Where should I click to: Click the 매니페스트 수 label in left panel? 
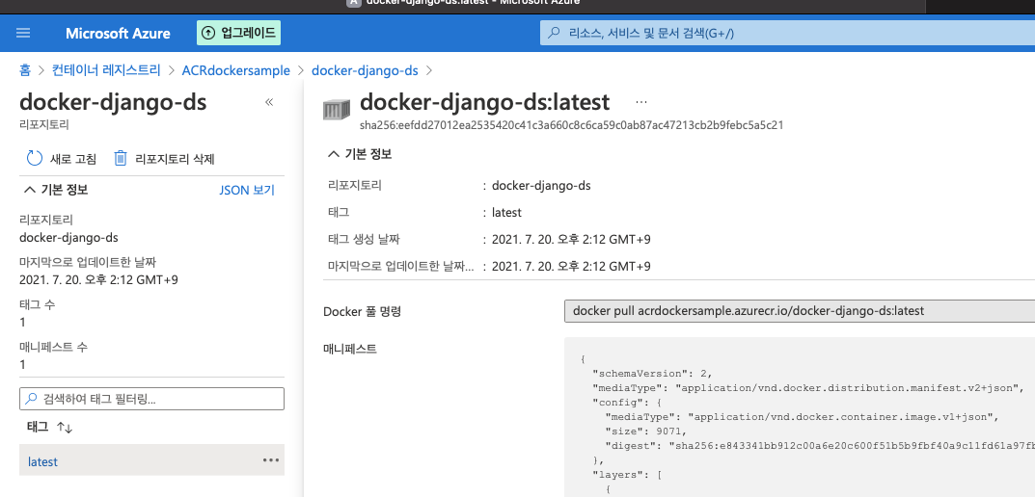(x=53, y=347)
